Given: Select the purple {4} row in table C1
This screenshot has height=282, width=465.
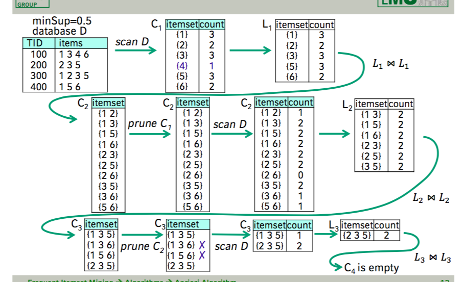Looking at the screenshot, I should (195, 66).
